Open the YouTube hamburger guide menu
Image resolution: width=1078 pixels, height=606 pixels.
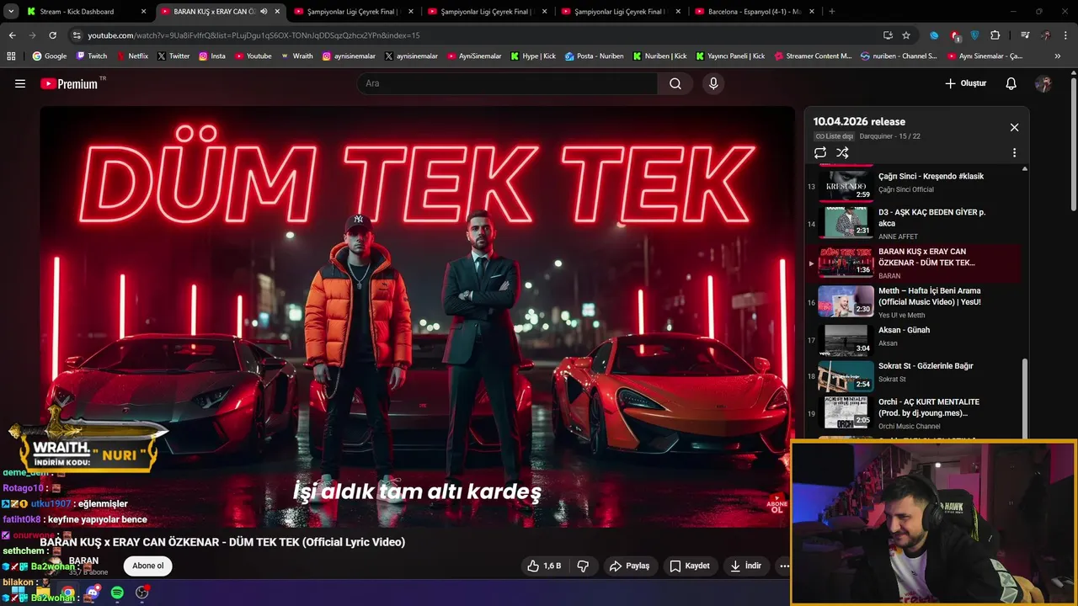20,83
